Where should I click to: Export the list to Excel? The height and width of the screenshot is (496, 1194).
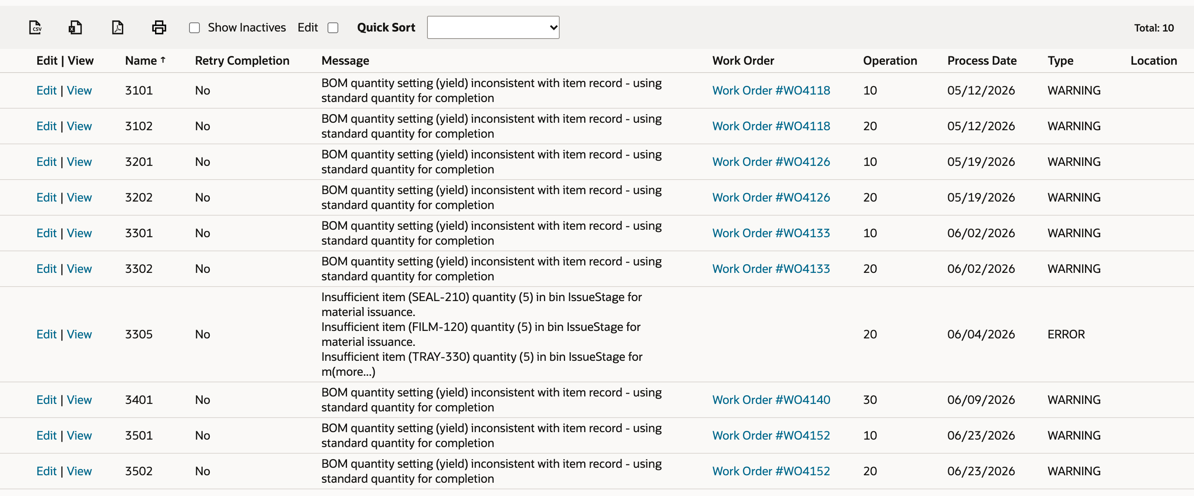75,27
